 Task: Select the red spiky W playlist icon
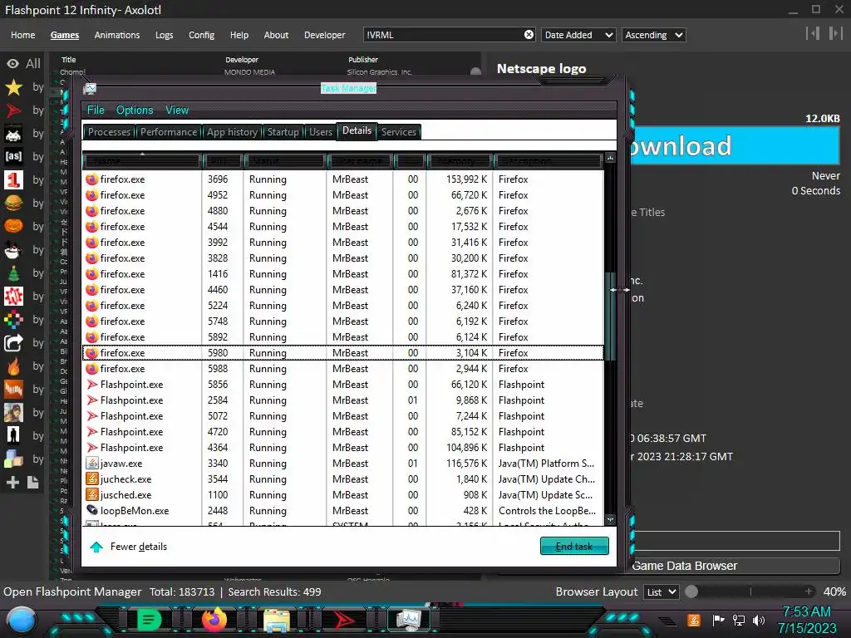click(x=13, y=297)
